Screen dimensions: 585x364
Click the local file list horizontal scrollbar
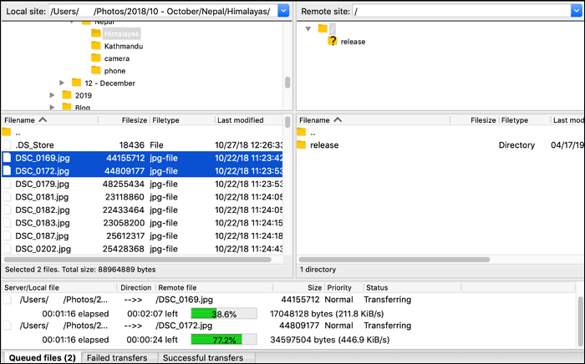pos(137,260)
